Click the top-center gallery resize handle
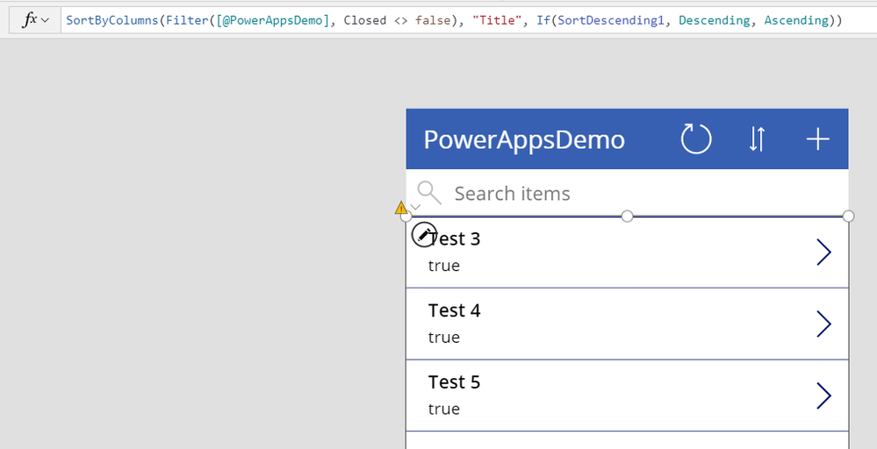 pyautogui.click(x=627, y=216)
